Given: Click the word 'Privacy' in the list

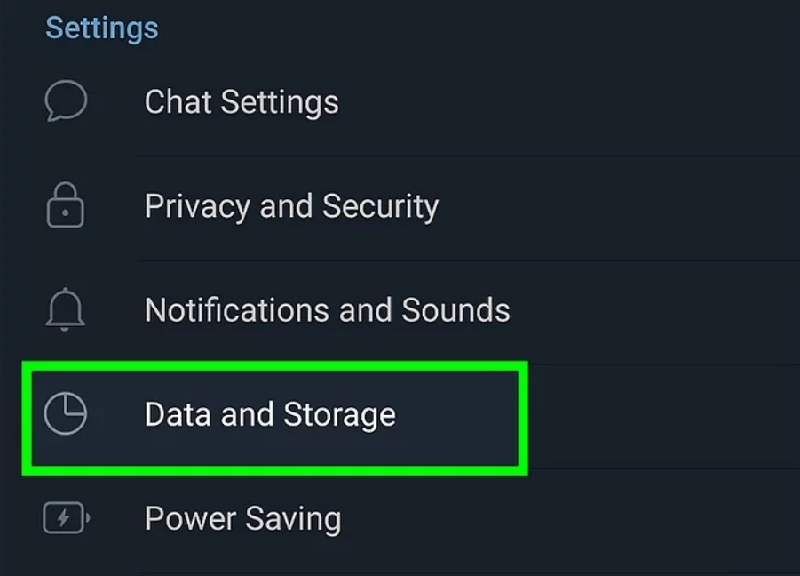Looking at the screenshot, I should coord(197,206).
